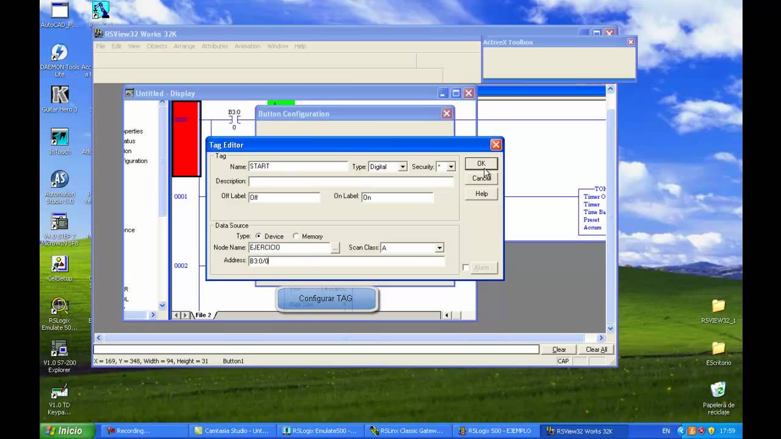Switch to RSLogix Emulate500 taskbar item
The width and height of the screenshot is (781, 439).
(320, 430)
